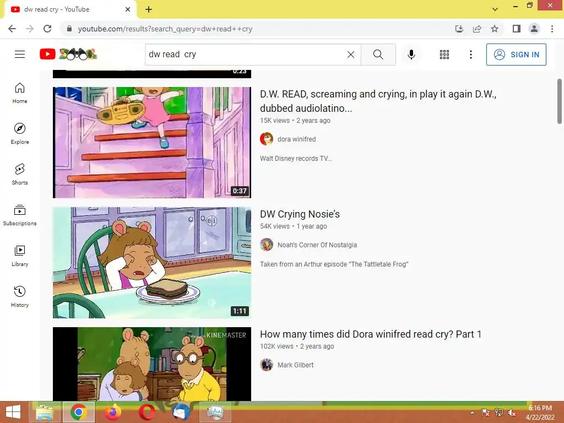
Task: Open Thunderbird from the taskbar
Action: tap(181, 412)
